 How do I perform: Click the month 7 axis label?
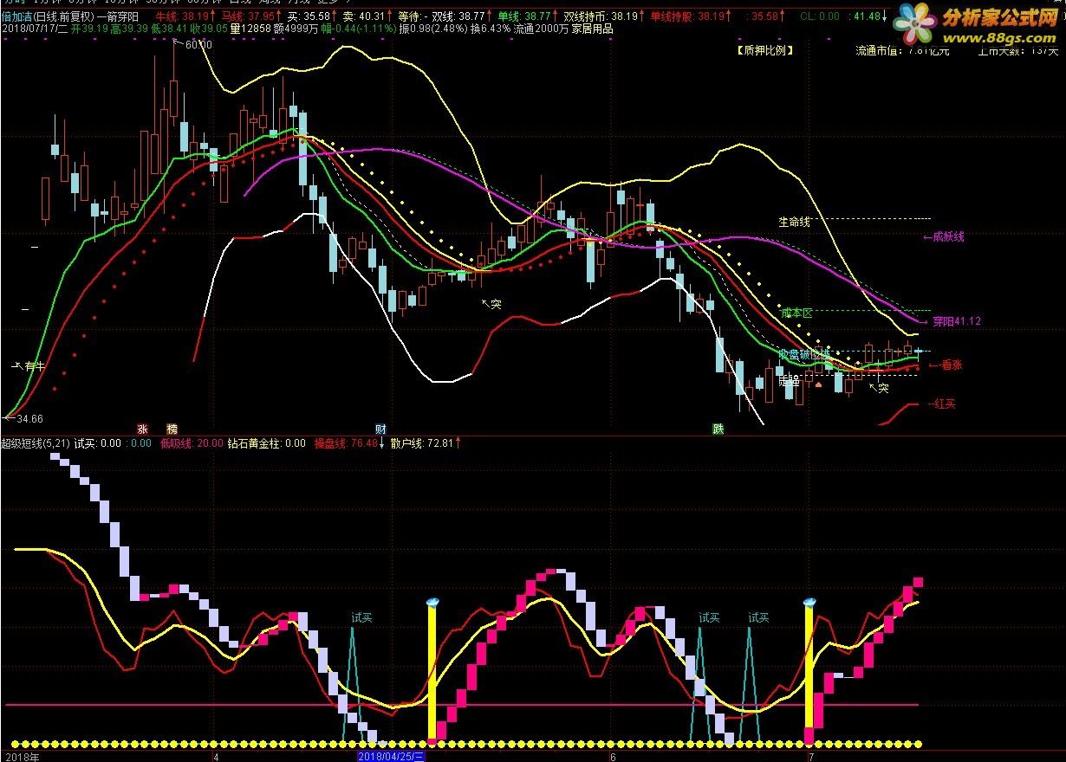point(810,756)
